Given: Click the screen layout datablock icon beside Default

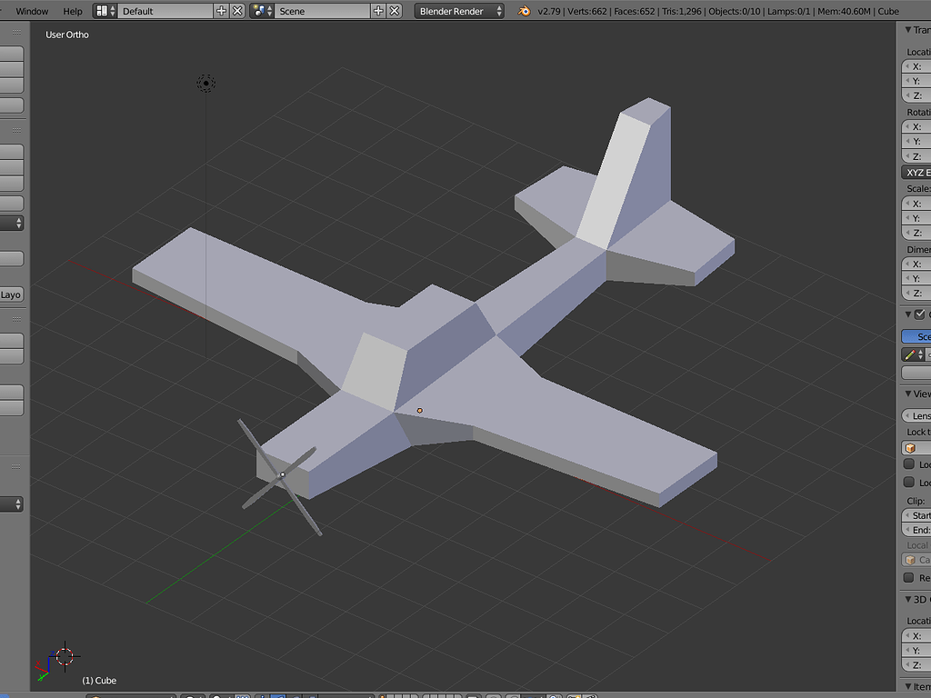Looking at the screenshot, I should click(x=103, y=11).
